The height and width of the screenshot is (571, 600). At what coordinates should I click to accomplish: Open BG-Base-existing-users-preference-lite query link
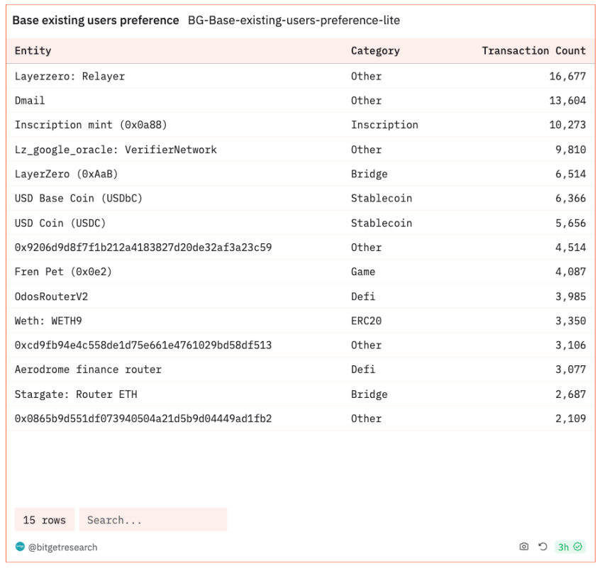294,21
